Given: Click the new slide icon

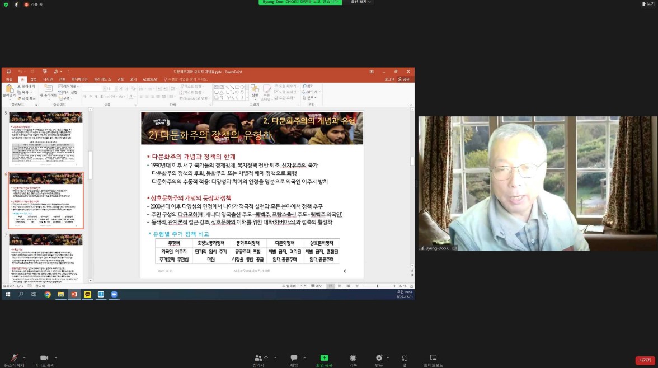Looking at the screenshot, I should coord(48,88).
